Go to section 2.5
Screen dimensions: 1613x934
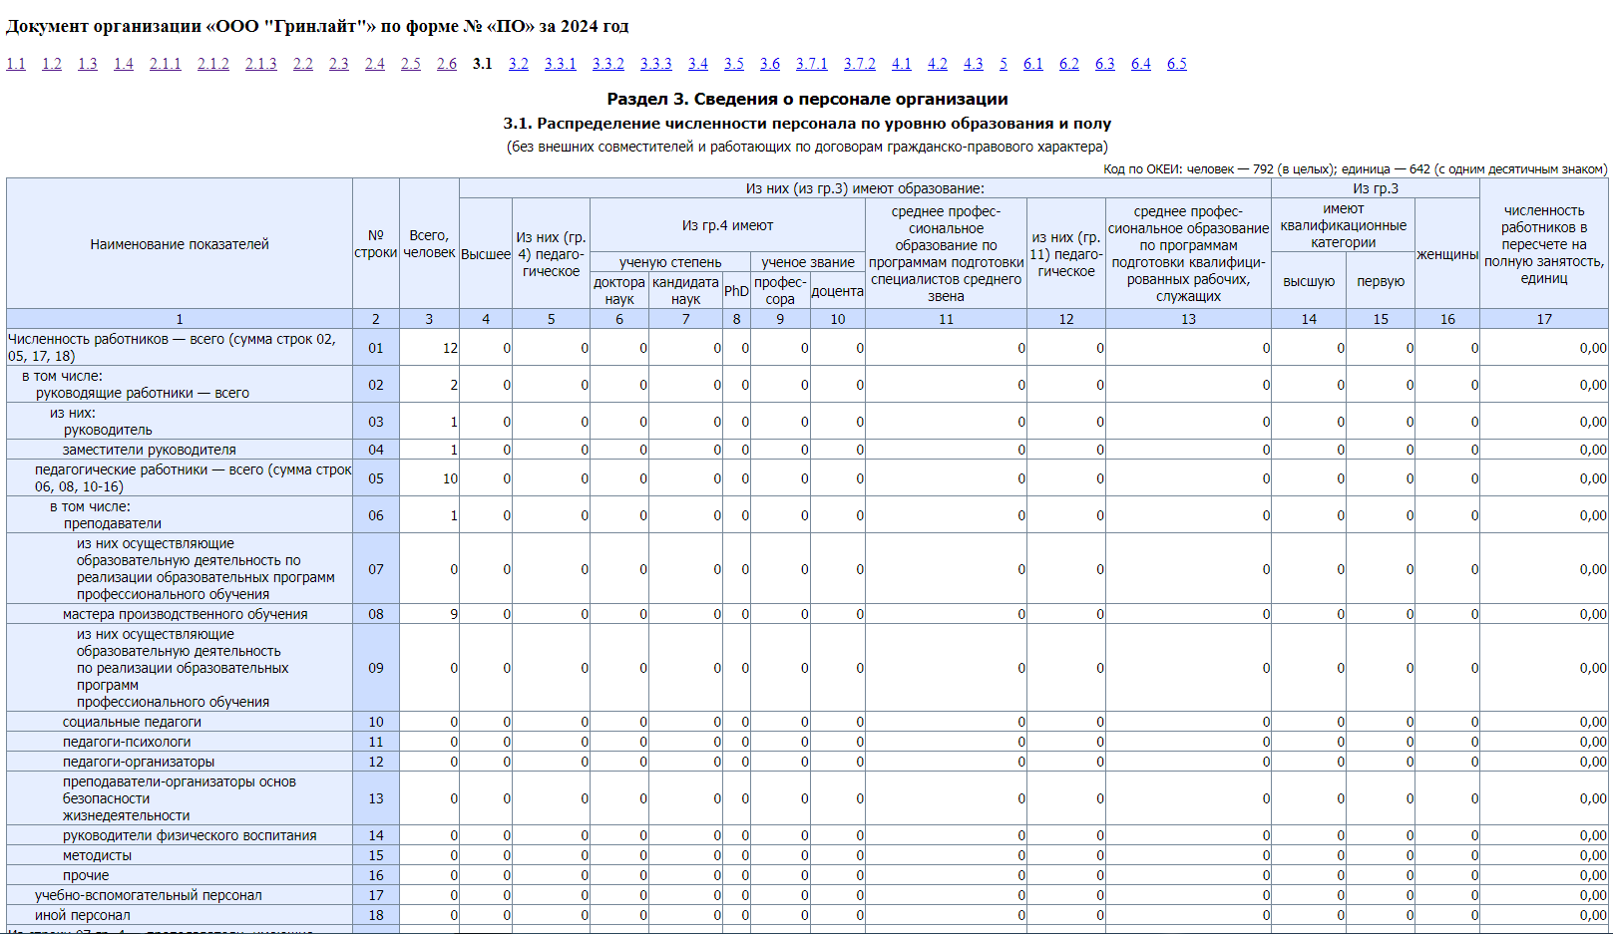click(x=411, y=64)
